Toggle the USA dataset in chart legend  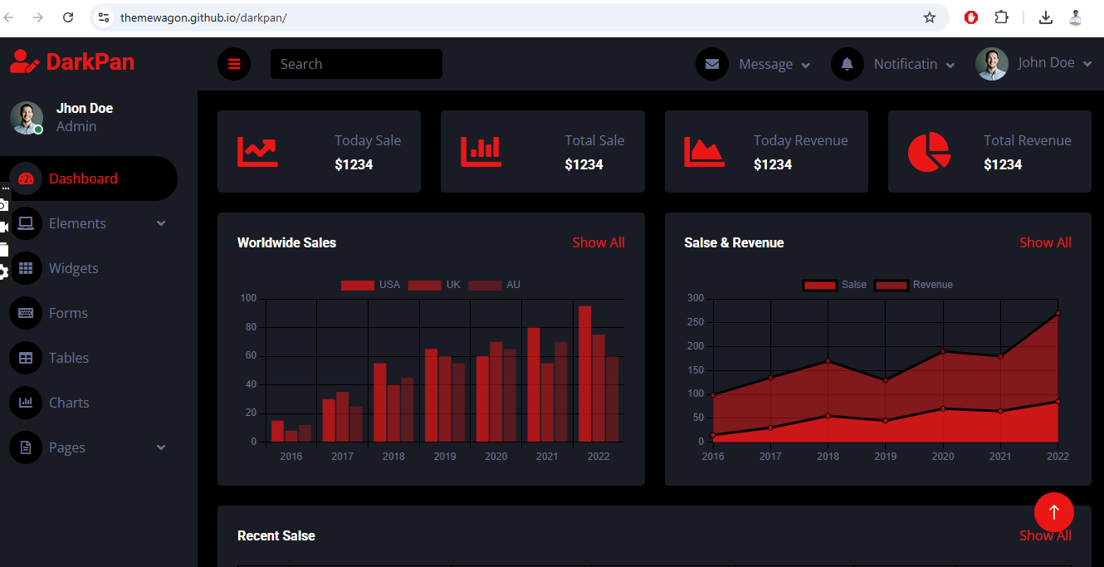tap(370, 285)
